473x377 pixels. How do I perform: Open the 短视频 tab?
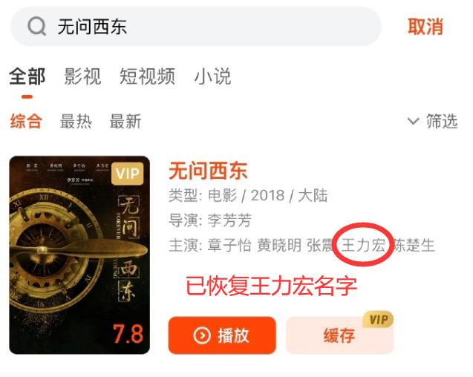[147, 76]
